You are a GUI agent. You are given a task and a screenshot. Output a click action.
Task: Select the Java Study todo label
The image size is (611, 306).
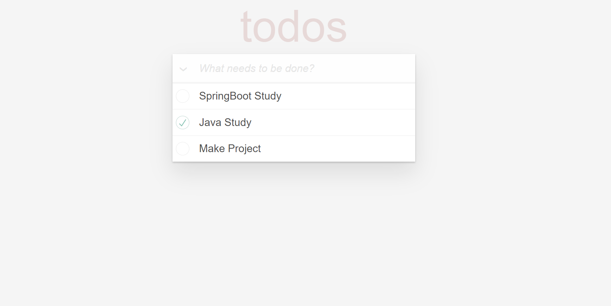point(225,122)
